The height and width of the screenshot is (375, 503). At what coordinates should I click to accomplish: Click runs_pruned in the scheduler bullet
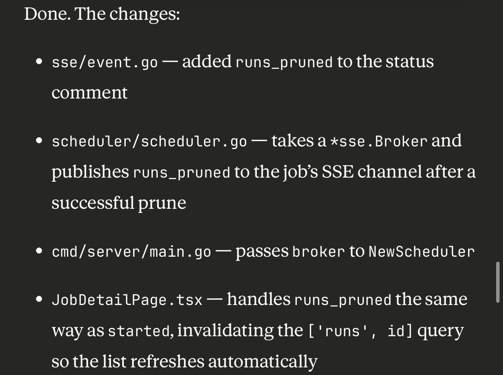click(x=182, y=173)
